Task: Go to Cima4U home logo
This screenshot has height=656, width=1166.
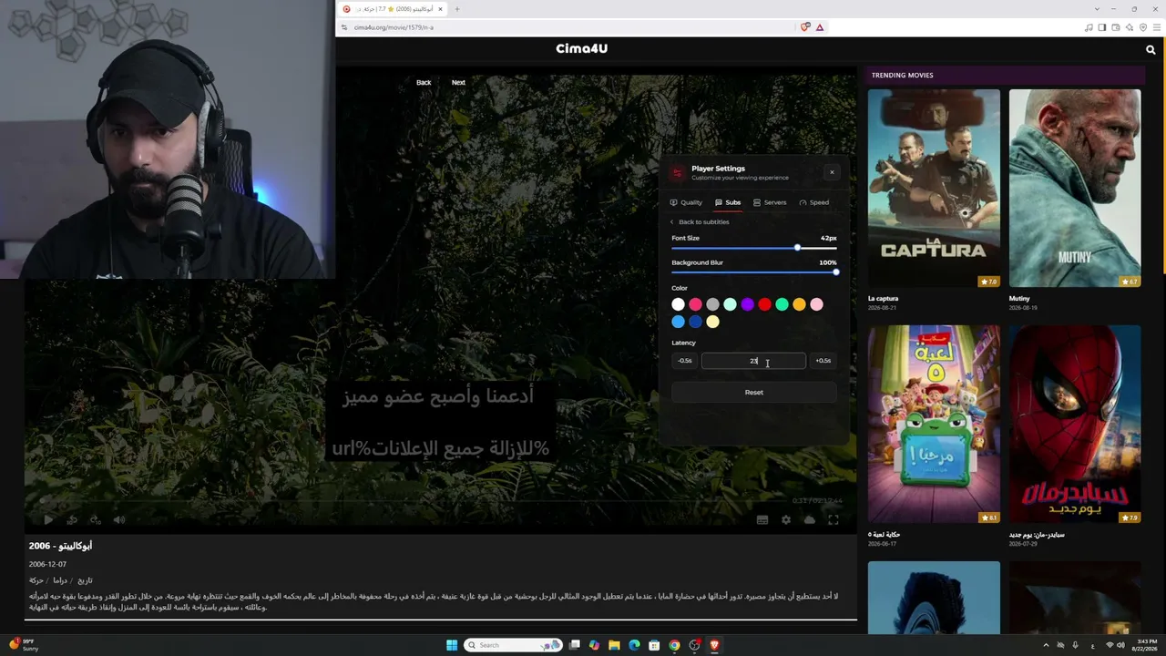Action: coord(581,49)
